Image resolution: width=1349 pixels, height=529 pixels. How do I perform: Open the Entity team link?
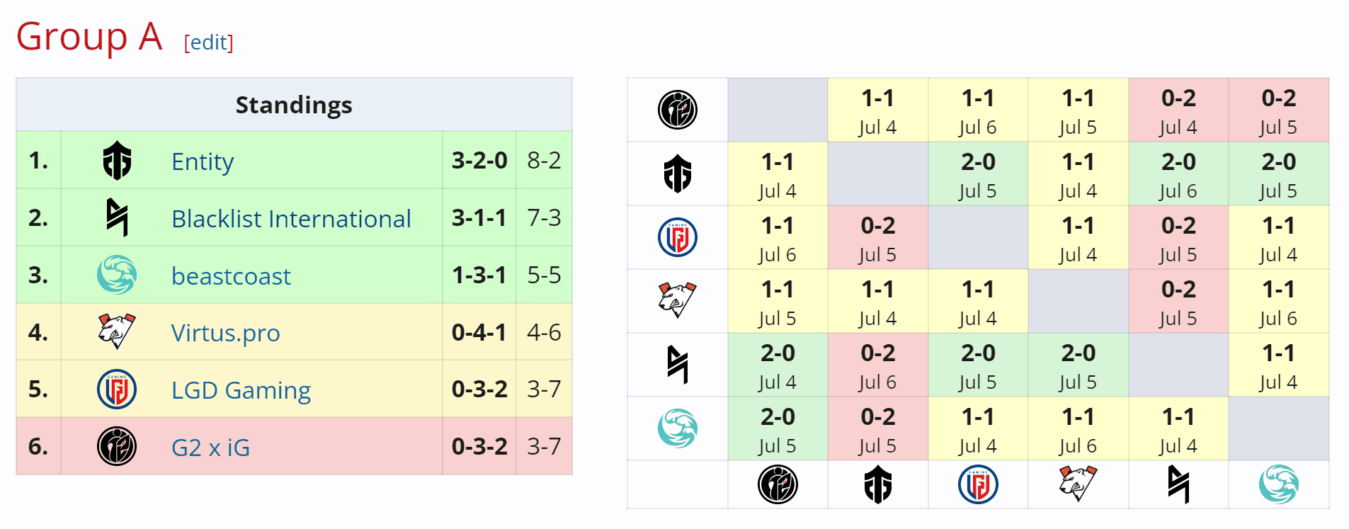(x=203, y=161)
